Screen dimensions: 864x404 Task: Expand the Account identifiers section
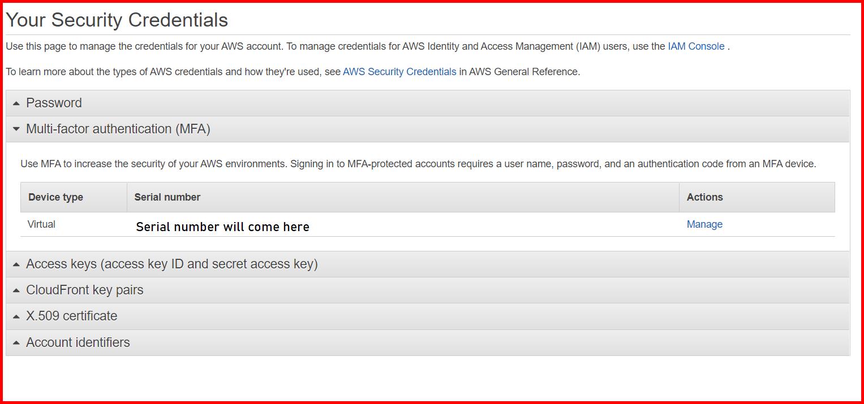click(77, 342)
